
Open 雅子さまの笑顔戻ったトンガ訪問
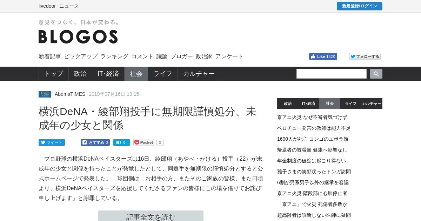314,172
